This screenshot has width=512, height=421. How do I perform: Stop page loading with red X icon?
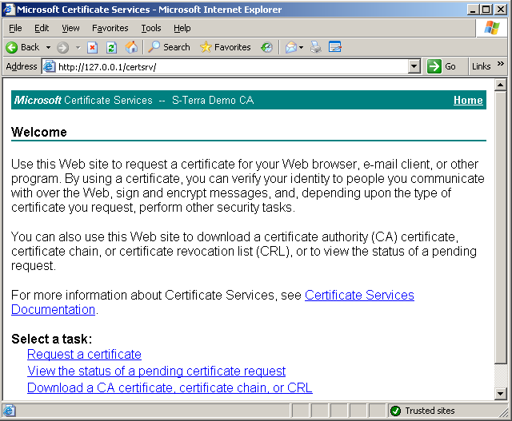pos(93,48)
